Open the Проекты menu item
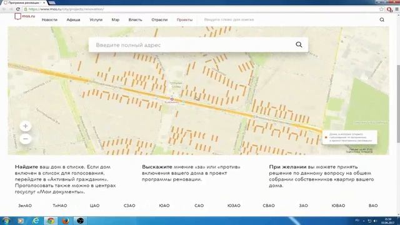Viewport: 400px width, 225px height. click(184, 19)
